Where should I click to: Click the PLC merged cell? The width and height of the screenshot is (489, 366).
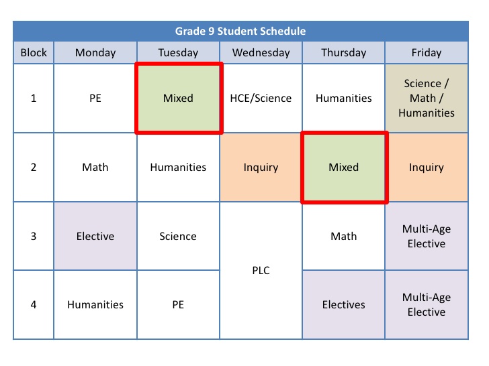click(x=261, y=270)
